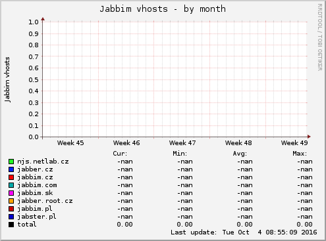This screenshot has width=326, height=241.
Task: Click the 'jabbim.sk' legend label
Action: tap(35, 193)
